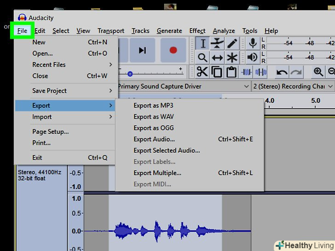Open the Stereo Recording Channels dropdown
Image resolution: width=335 pixels, height=251 pixels.
pos(293,86)
